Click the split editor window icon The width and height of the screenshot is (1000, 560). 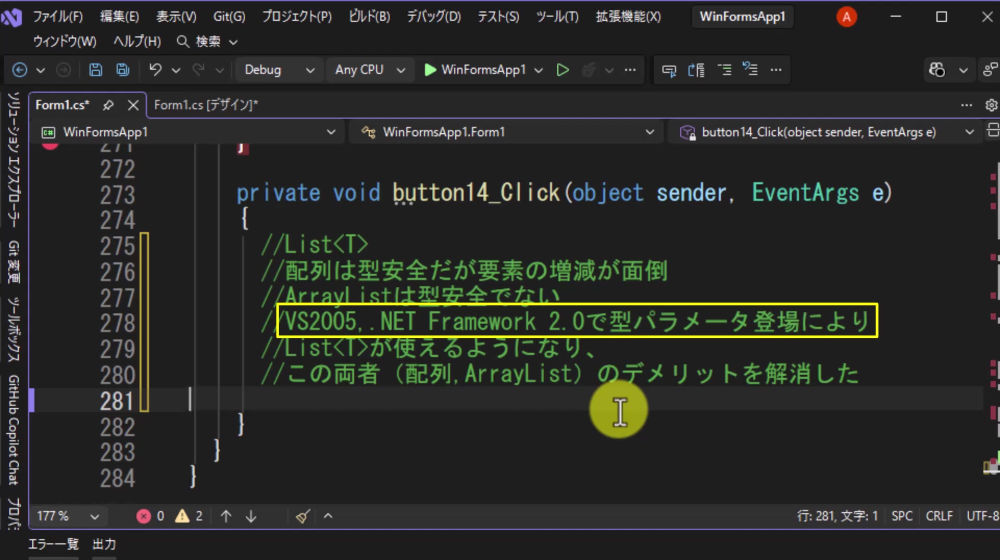click(993, 130)
